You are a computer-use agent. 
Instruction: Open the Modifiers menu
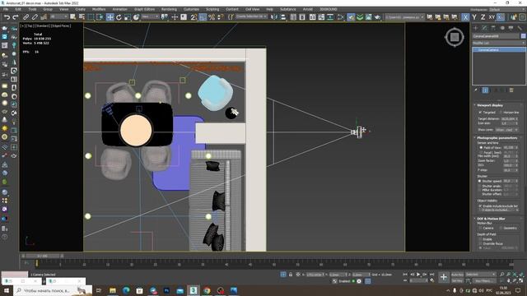tap(99, 9)
